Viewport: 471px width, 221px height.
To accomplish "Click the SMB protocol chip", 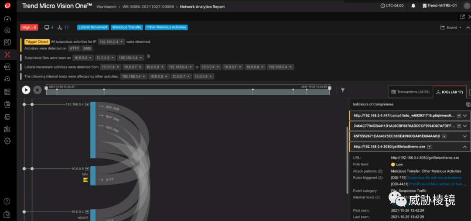I will pos(87,48).
